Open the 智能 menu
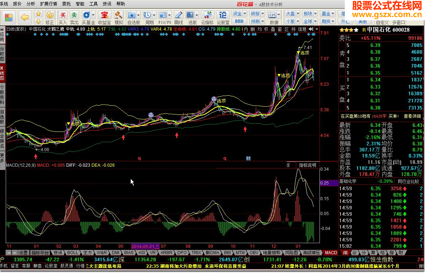The height and width of the screenshot is (273, 426). coord(80,4)
